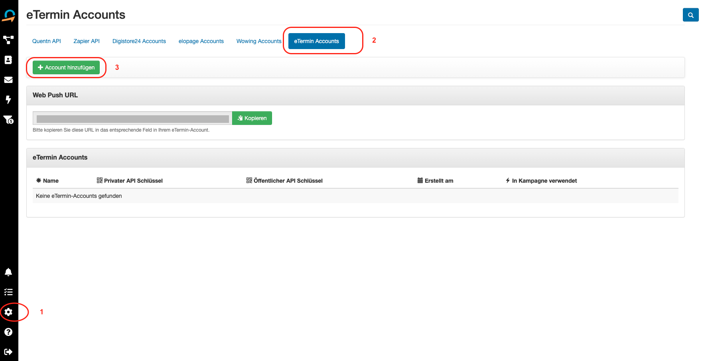The image size is (706, 361).
Task: Open the Zapier API tab
Action: 87,41
